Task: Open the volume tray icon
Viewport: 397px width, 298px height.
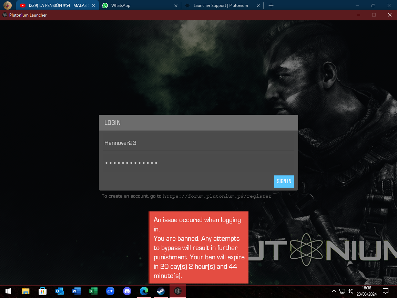Action: tap(350, 291)
